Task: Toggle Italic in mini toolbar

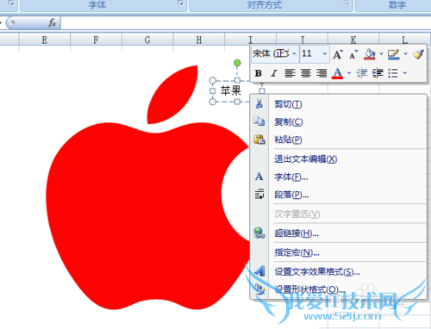Action: pos(274,73)
